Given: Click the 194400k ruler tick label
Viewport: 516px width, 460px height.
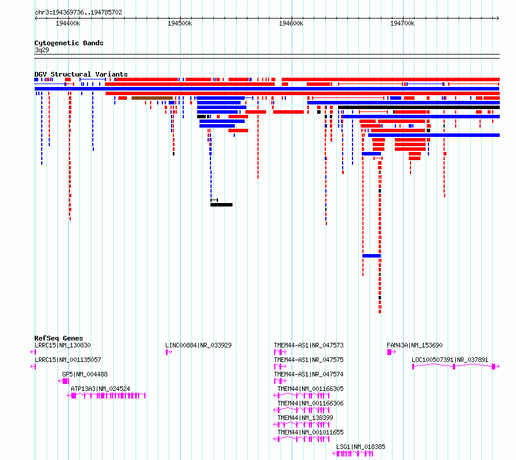Looking at the screenshot, I should 68,23.
